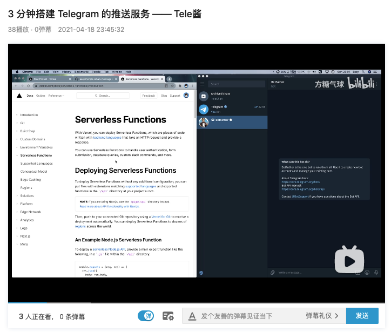Open Edge Caching sidebar page
391x332 pixels.
pos(30,179)
